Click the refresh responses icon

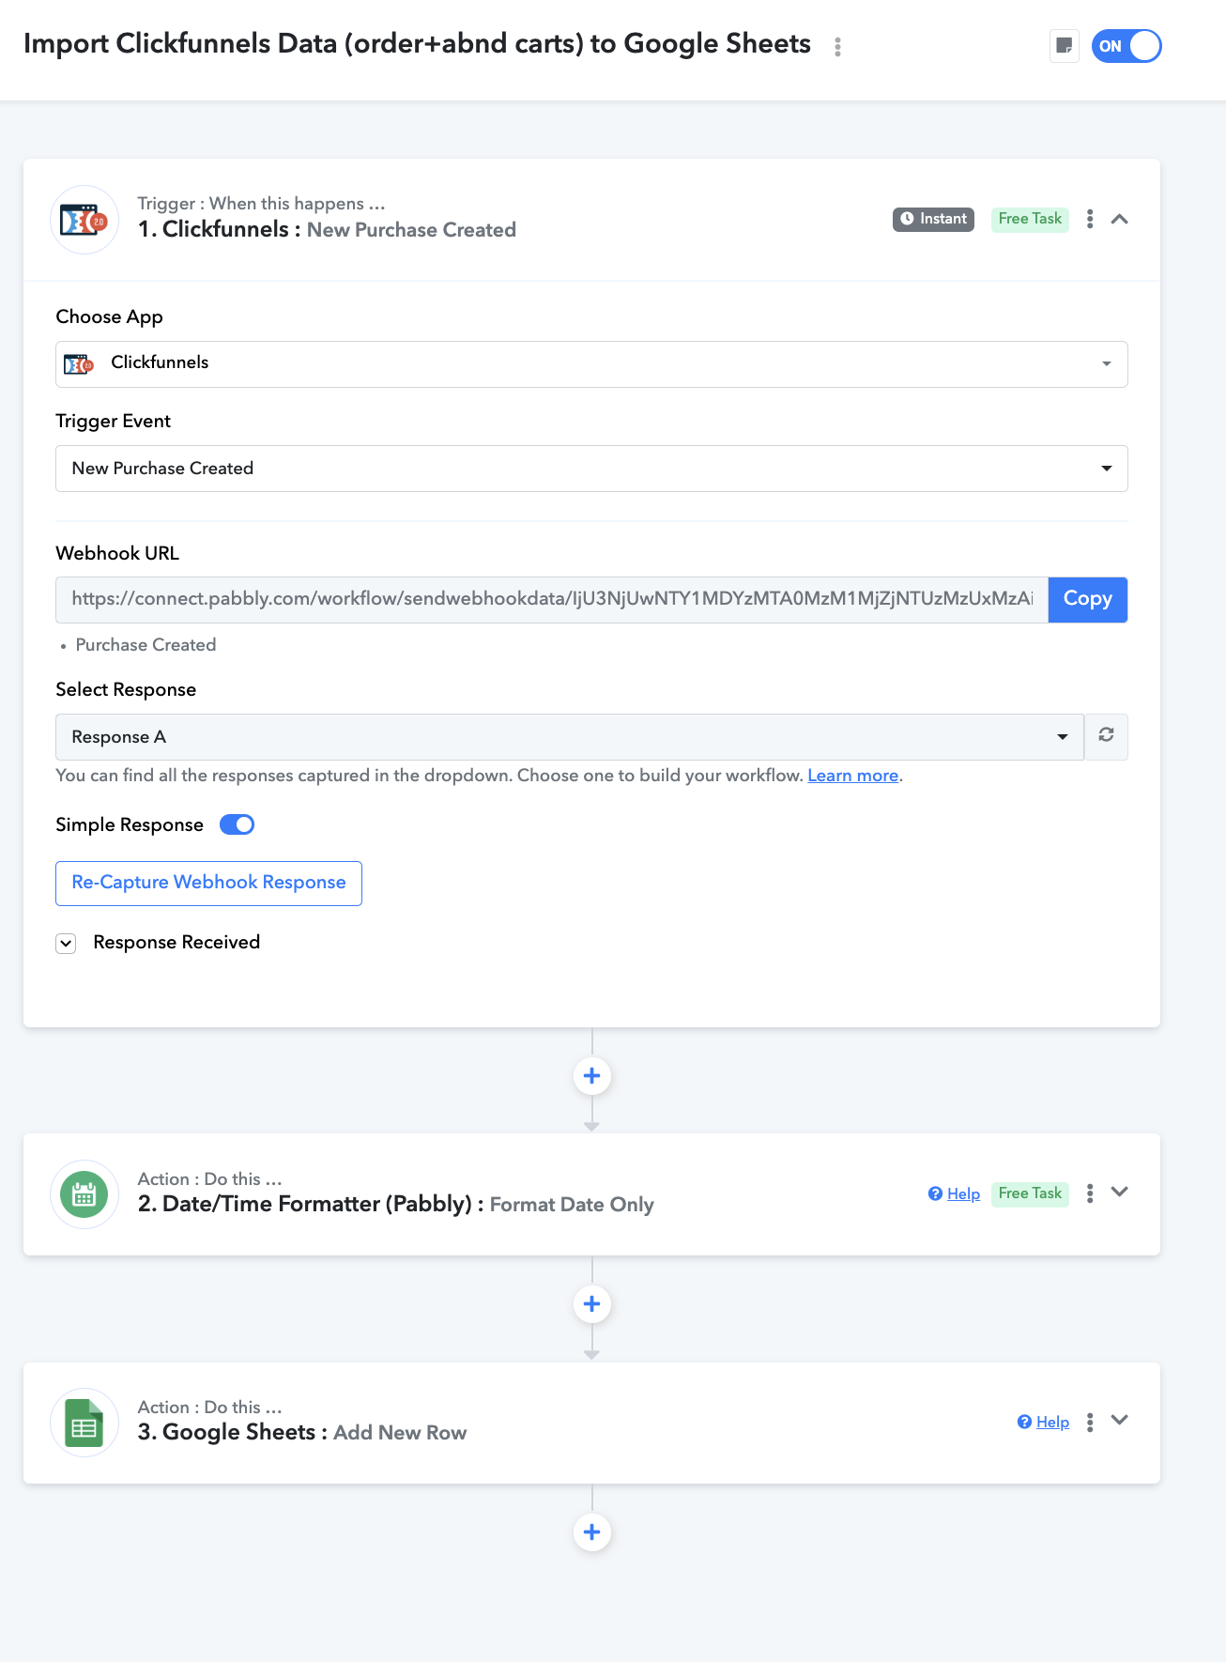point(1106,736)
